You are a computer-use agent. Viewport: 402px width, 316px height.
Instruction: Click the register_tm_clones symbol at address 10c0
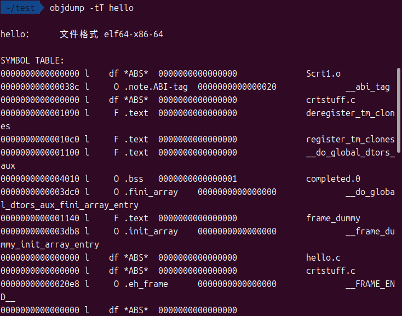[351, 139]
